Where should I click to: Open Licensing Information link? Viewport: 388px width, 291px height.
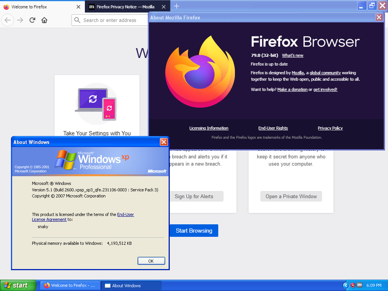[209, 128]
